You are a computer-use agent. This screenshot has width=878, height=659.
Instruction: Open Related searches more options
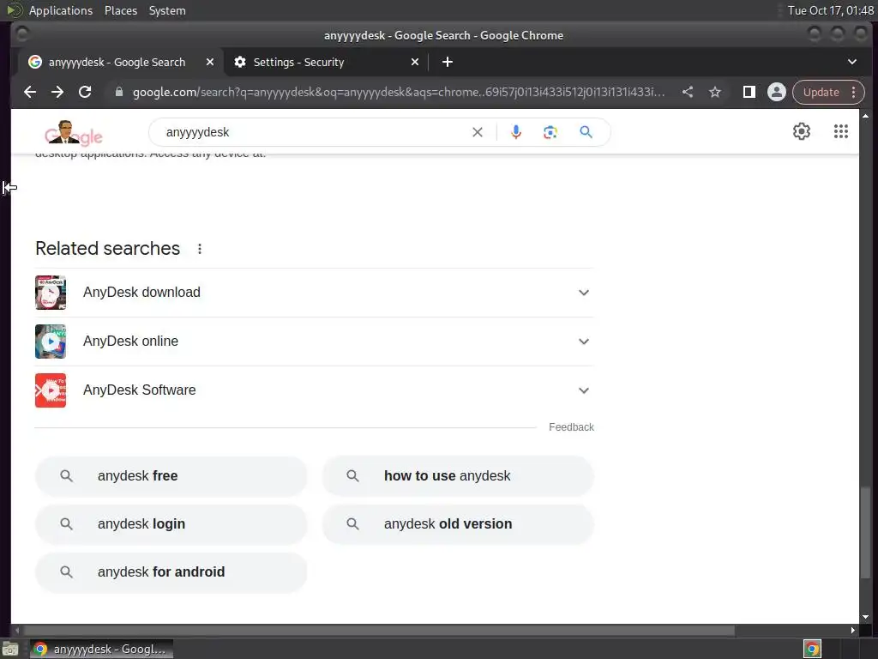[x=200, y=249]
